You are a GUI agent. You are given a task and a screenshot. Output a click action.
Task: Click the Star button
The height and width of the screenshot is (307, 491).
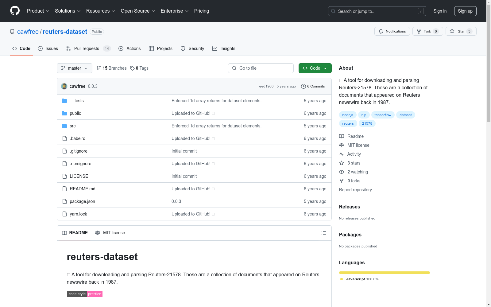point(461,31)
